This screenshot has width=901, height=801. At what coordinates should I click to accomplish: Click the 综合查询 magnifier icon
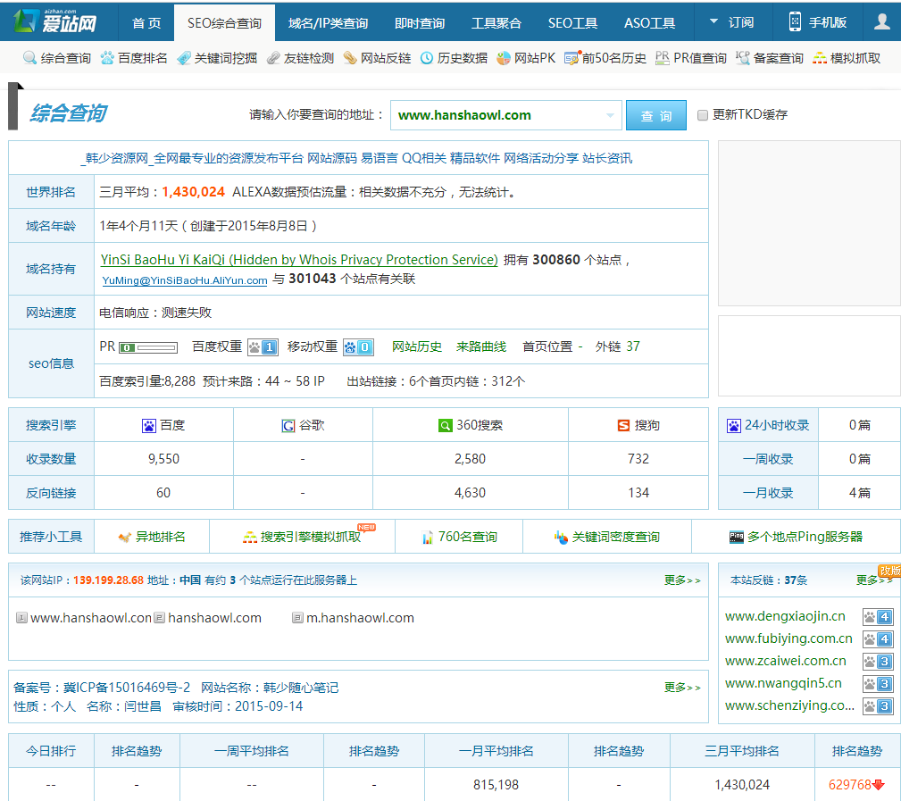(x=29, y=57)
